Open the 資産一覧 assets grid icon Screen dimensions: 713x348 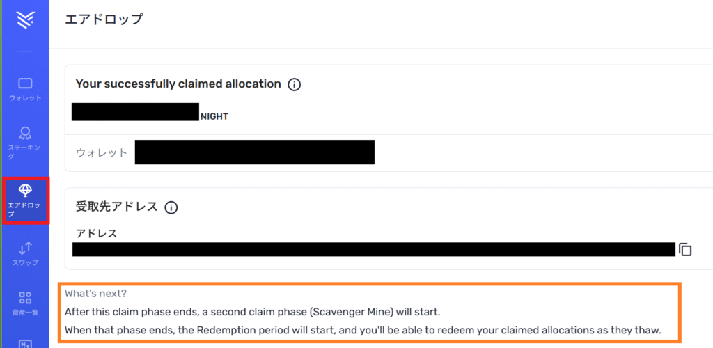point(25,298)
